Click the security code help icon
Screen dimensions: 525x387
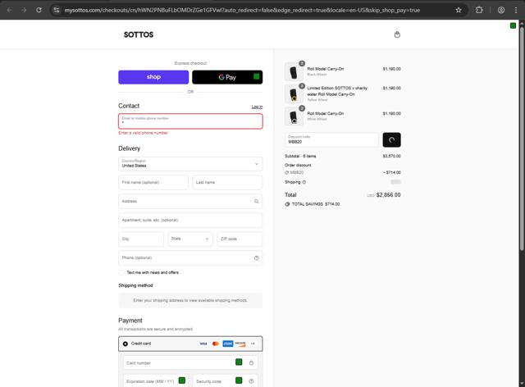[251, 381]
